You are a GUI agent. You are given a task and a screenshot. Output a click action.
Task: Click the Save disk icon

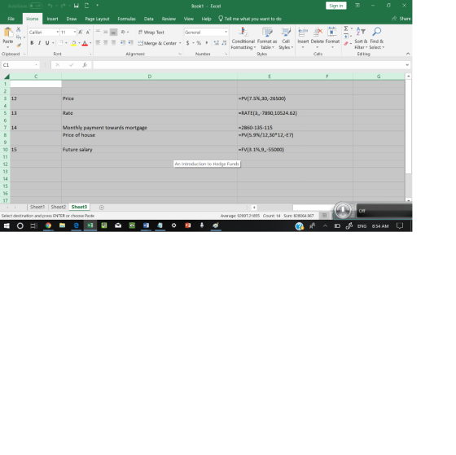coord(77,6)
